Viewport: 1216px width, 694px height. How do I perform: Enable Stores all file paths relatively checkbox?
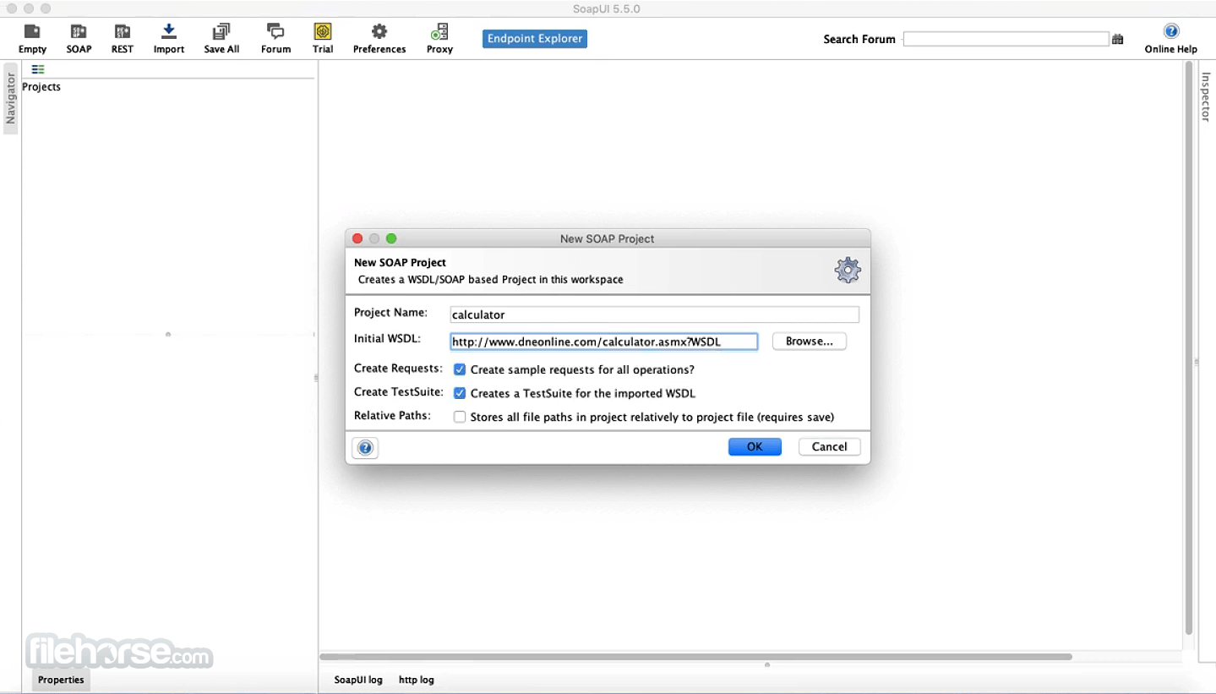click(460, 417)
